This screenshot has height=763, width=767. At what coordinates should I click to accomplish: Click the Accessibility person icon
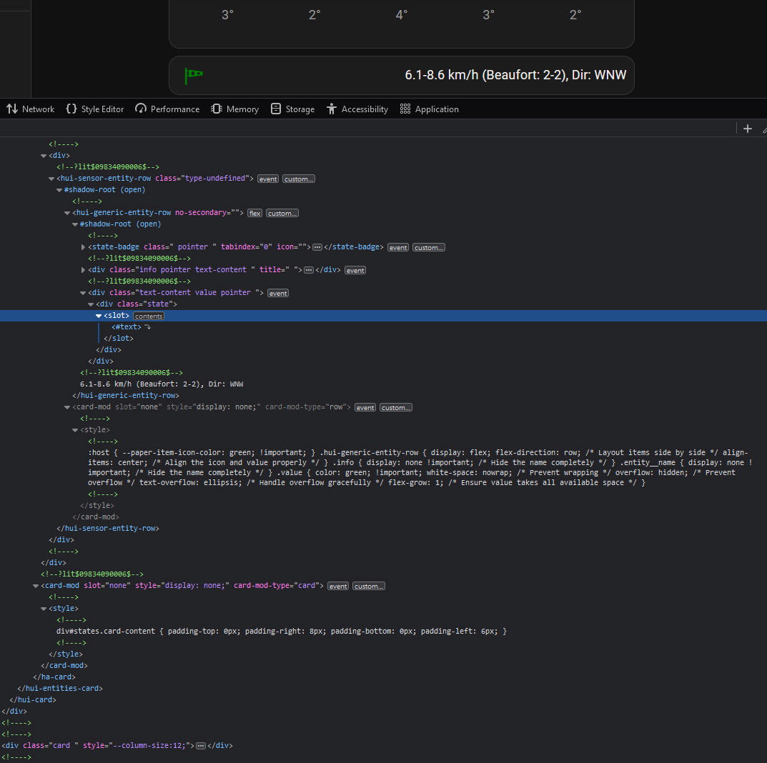(332, 109)
